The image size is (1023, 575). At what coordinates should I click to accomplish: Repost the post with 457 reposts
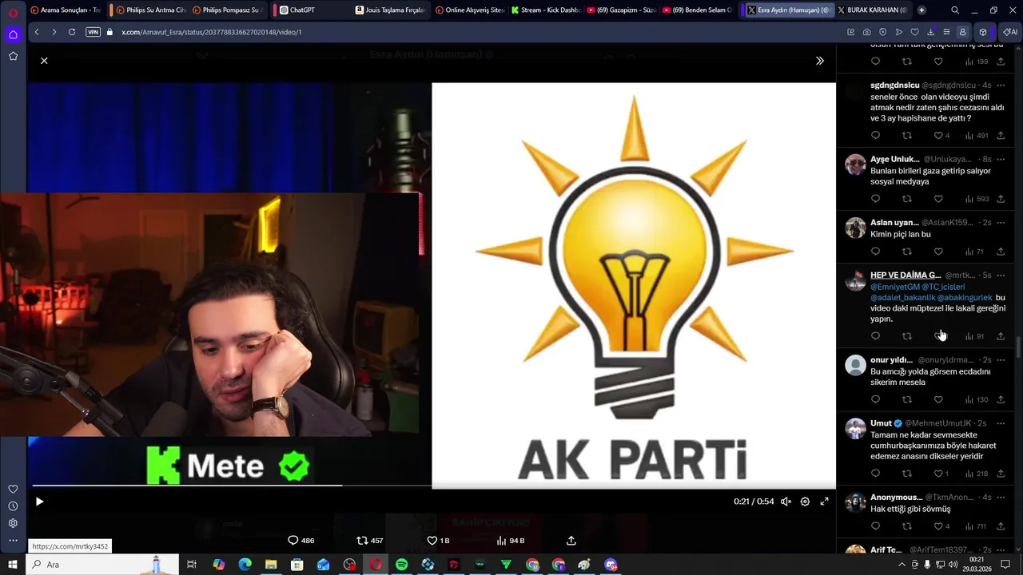coord(369,541)
